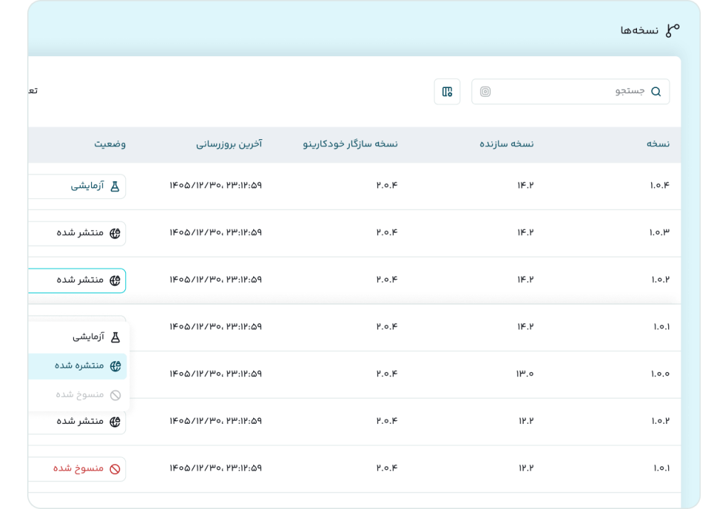Select منتشره شده option in dropdown menu
This screenshot has height=509, width=728.
(77, 366)
